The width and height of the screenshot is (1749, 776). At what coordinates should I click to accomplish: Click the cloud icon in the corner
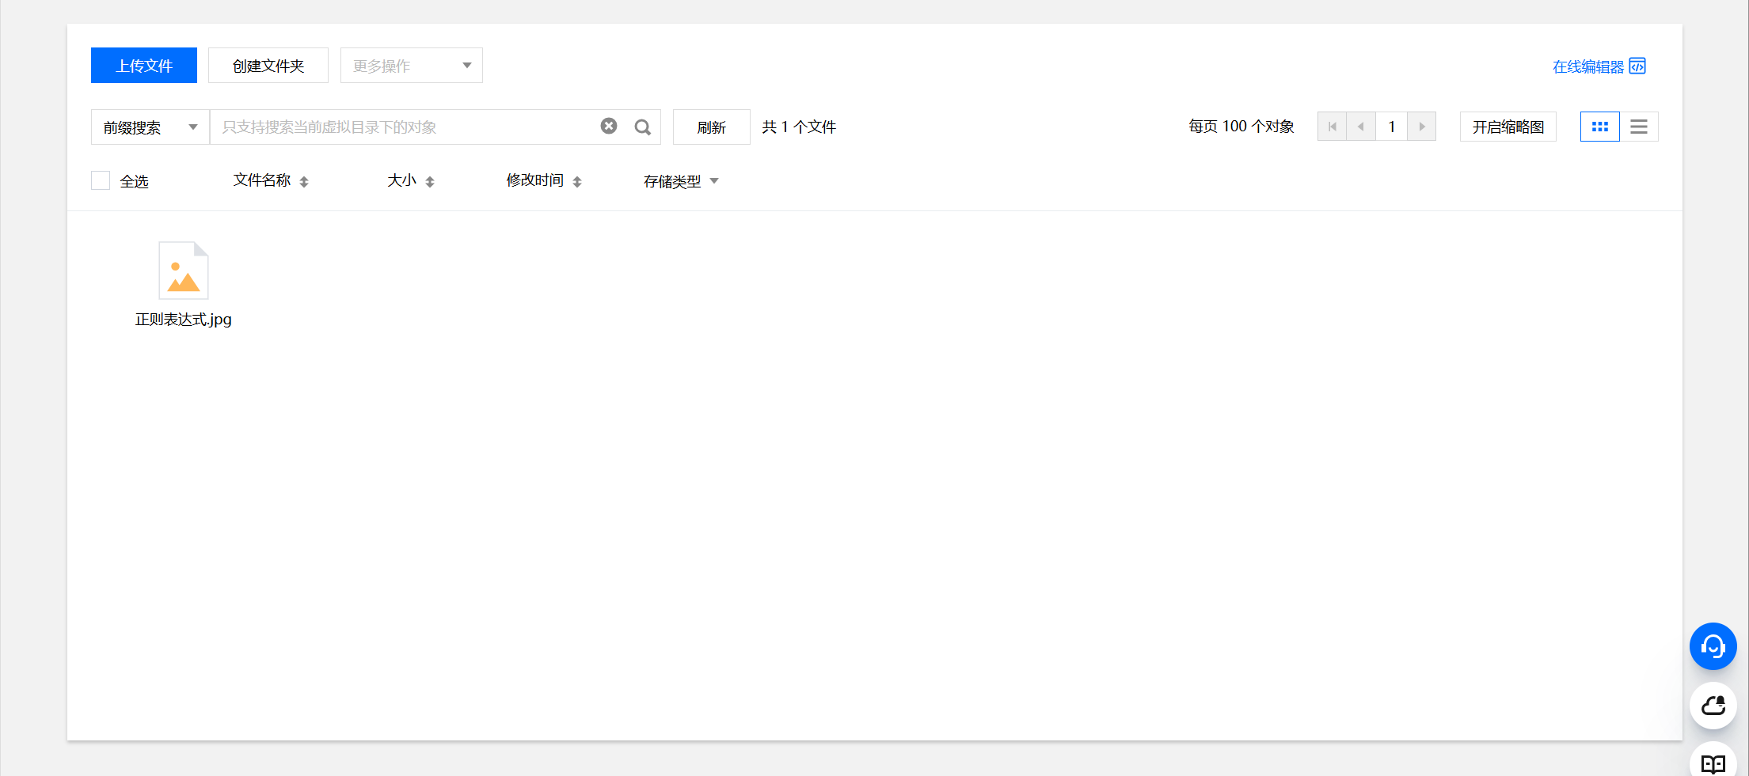[x=1713, y=706]
